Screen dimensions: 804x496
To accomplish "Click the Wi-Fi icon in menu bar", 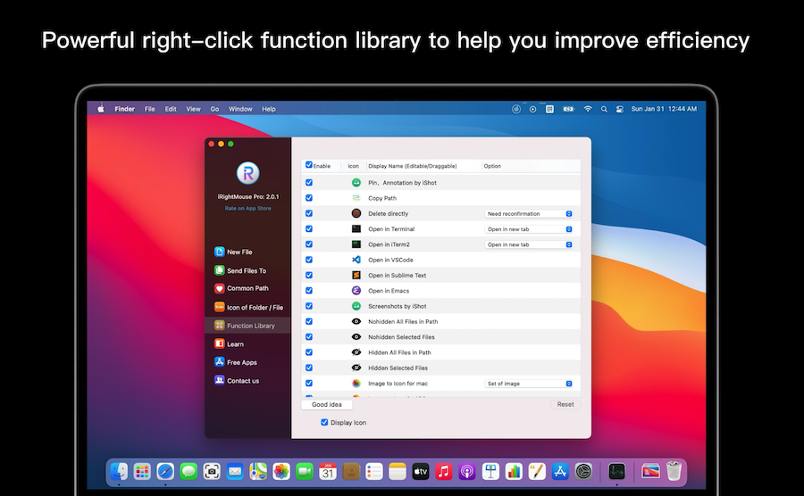I will (588, 109).
